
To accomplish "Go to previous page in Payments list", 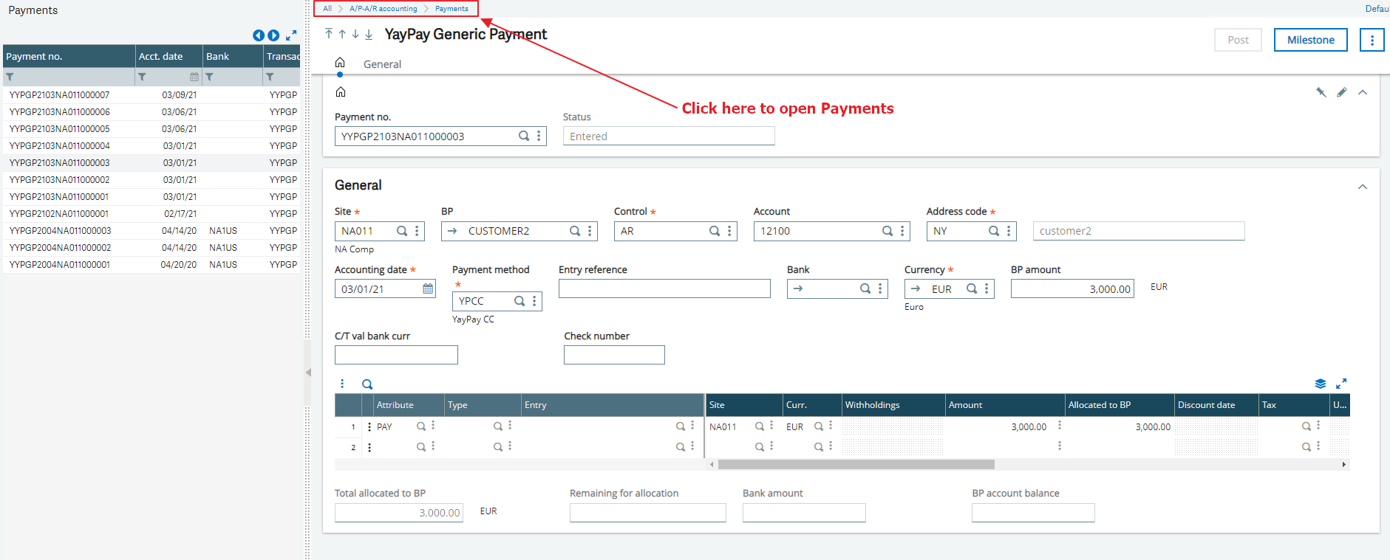I will 258,35.
